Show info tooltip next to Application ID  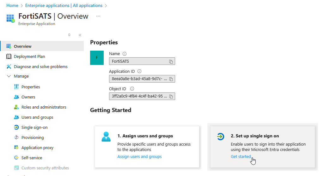click(x=139, y=71)
